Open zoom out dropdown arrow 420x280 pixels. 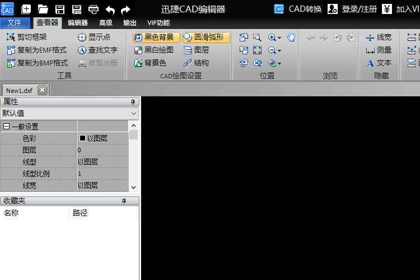[279, 50]
